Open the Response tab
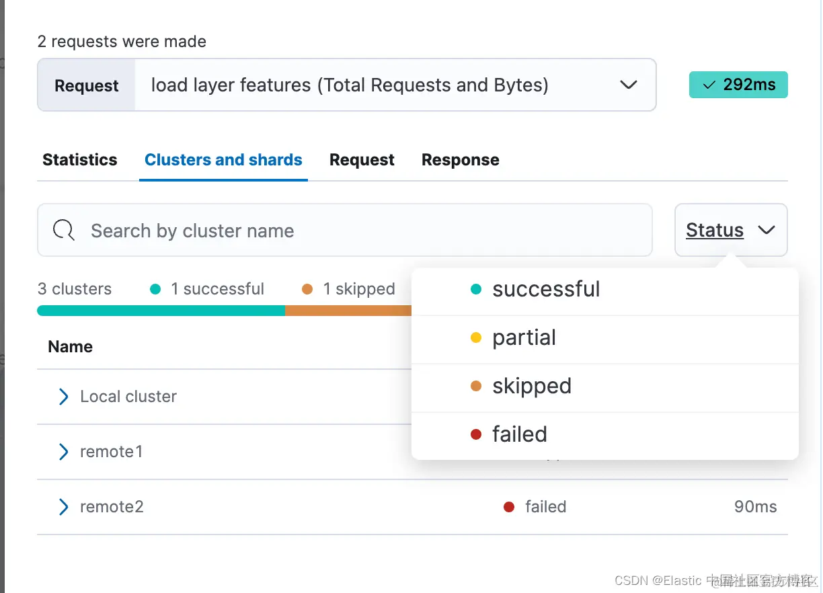Screen dimensions: 823x593 click(x=460, y=160)
